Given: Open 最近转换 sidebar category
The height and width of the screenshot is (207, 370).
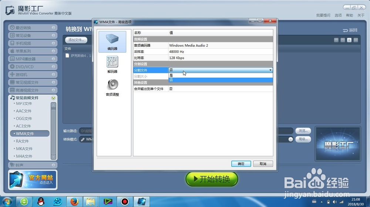Looking at the screenshot, I should click(x=33, y=28).
